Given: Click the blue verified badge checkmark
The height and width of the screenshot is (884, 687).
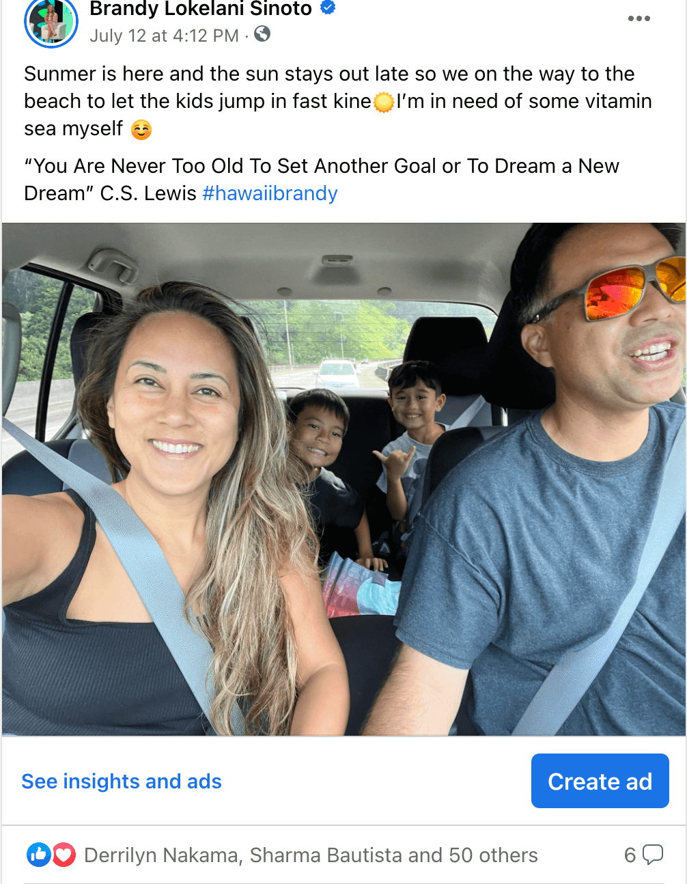Looking at the screenshot, I should (x=328, y=8).
